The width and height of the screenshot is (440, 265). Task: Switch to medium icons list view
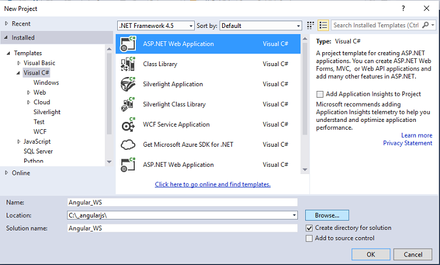[323, 25]
